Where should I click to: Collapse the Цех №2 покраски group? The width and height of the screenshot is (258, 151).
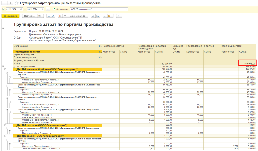[x=5, y=125]
